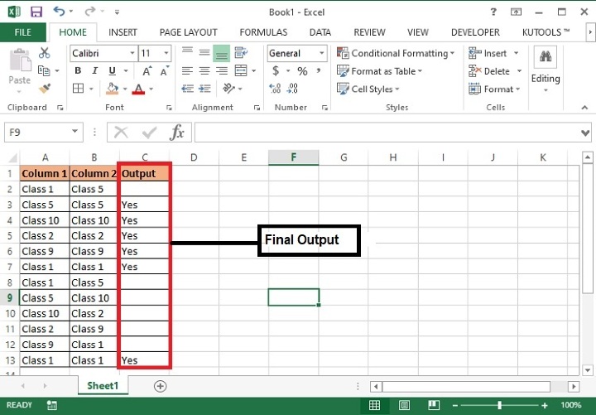Decrease indent in Alignment group

pyautogui.click(x=187, y=89)
